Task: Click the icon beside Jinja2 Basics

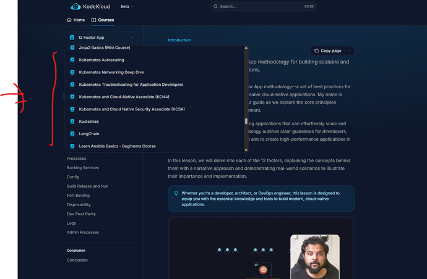Action: pyautogui.click(x=72, y=48)
